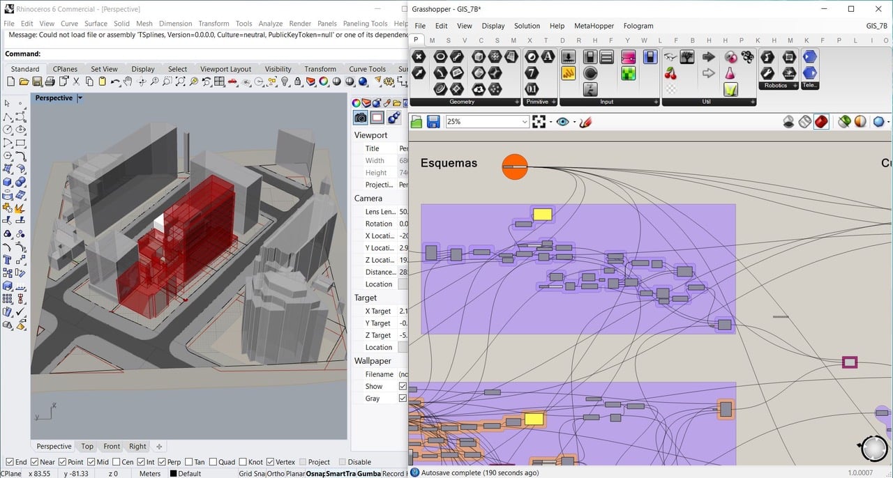Click the magenta outlined component on canvas
Image resolution: width=893 pixels, height=478 pixels.
click(x=849, y=362)
